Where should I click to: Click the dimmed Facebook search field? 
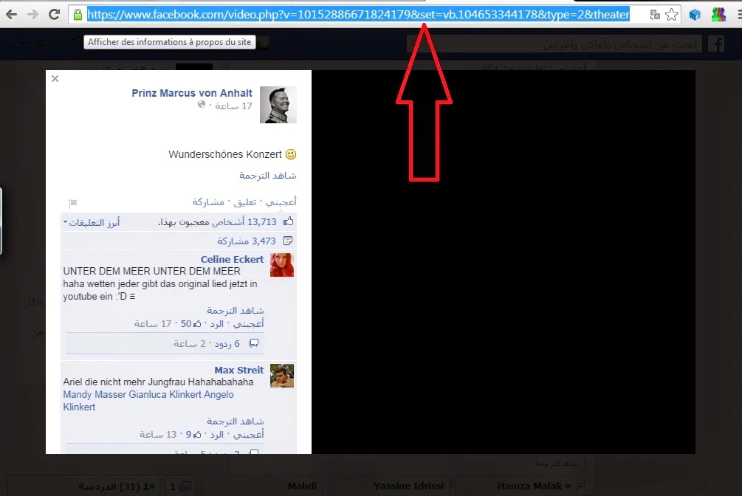pos(553,44)
